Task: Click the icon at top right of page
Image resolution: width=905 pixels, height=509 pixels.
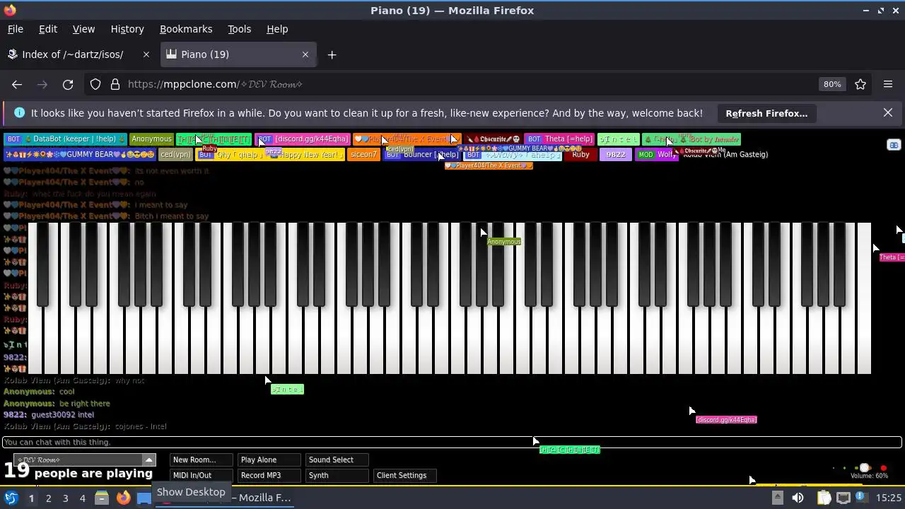Action: click(894, 145)
